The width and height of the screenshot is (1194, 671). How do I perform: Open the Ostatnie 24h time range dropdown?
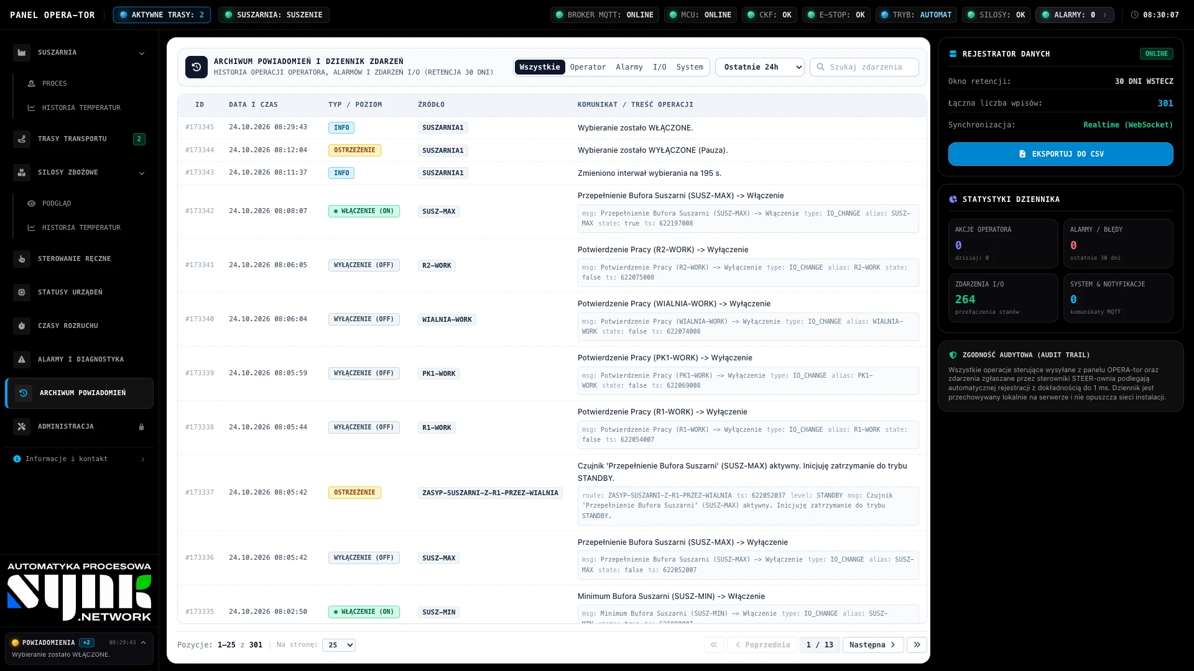(760, 67)
